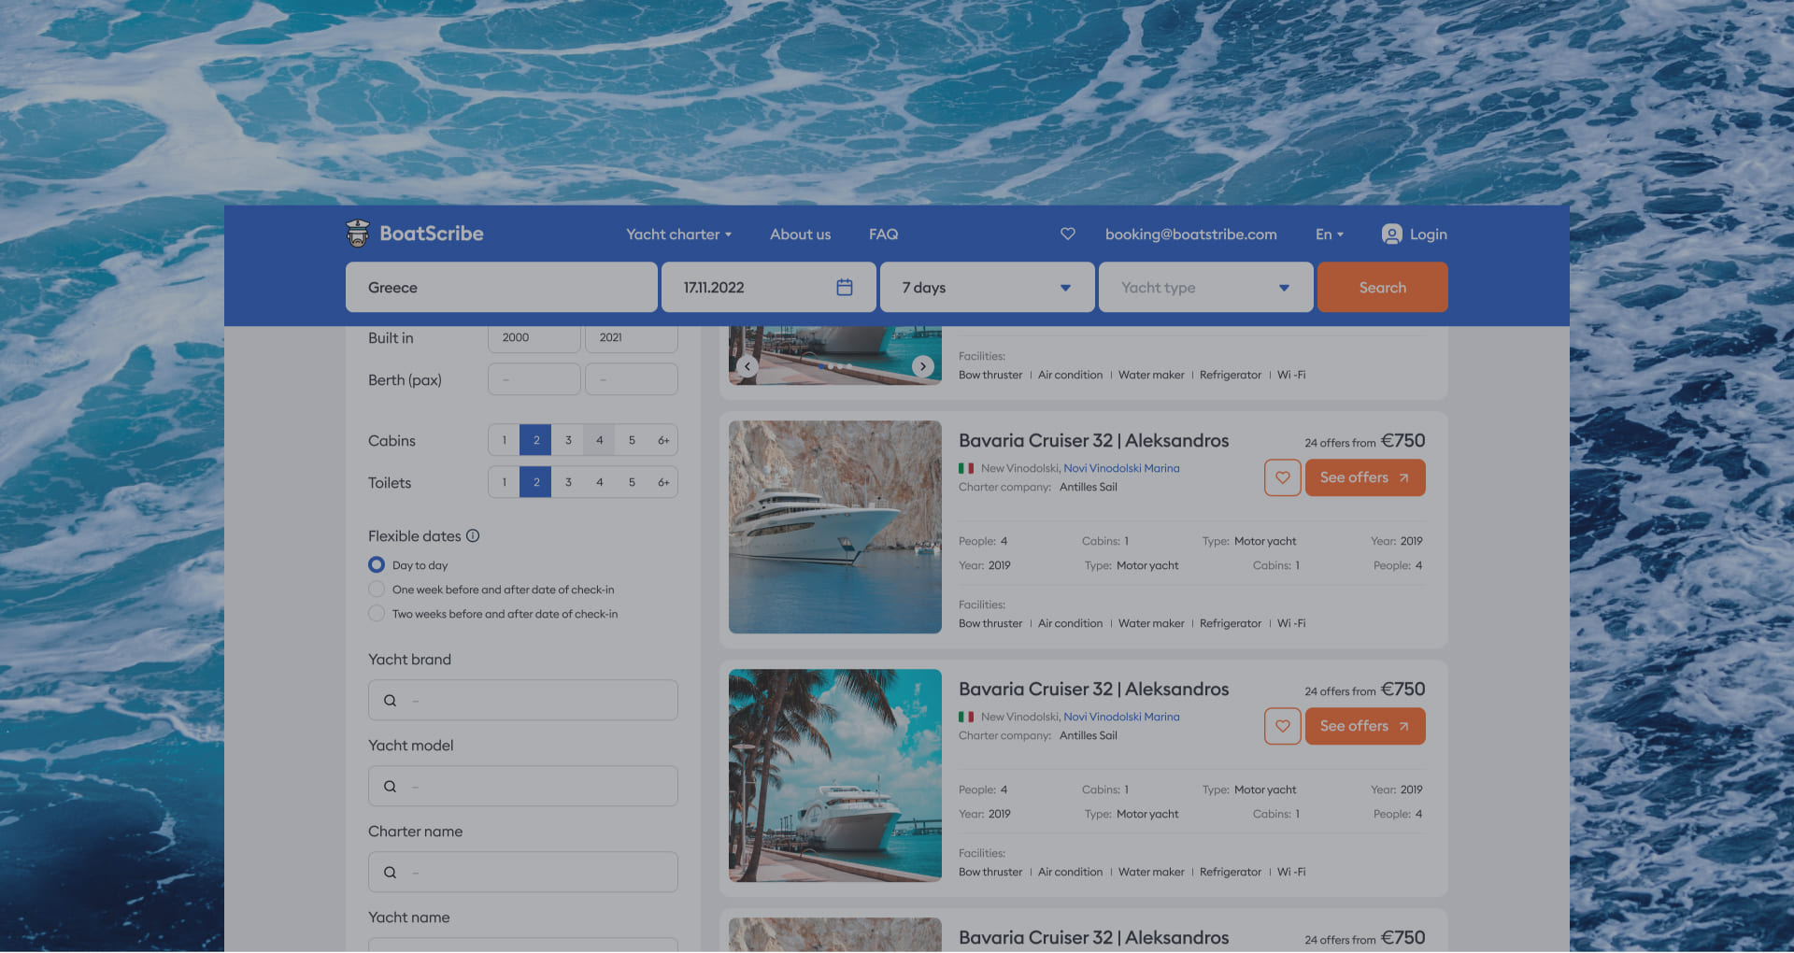Click Italian flag in palm-tree listing

[966, 718]
